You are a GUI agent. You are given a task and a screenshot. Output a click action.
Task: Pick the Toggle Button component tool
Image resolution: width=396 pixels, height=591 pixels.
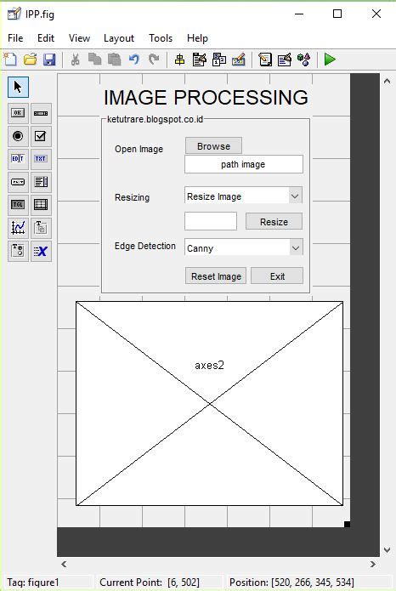(x=18, y=205)
